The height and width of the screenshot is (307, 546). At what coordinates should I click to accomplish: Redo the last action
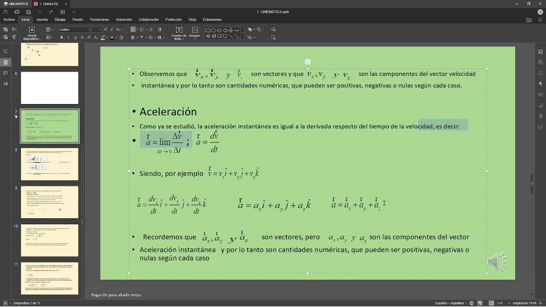pyautogui.click(x=51, y=12)
